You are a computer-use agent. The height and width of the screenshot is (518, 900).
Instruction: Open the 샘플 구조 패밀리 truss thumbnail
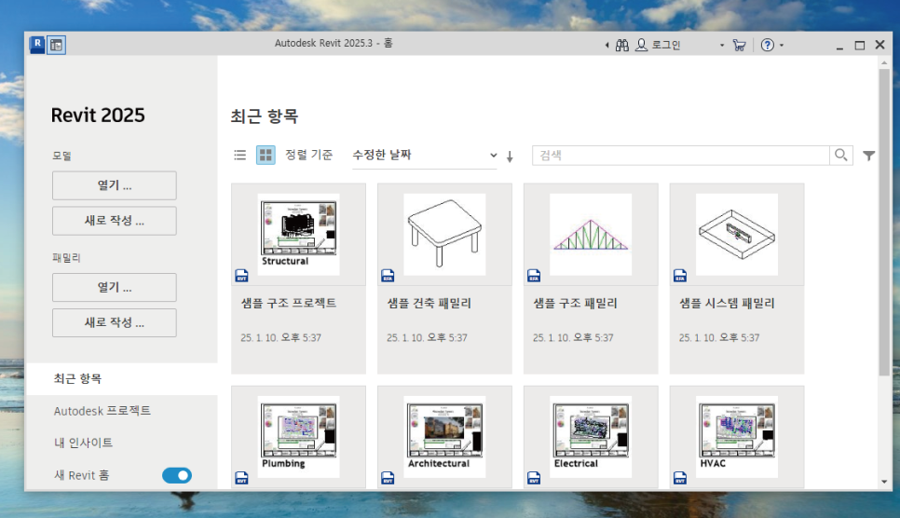(591, 234)
